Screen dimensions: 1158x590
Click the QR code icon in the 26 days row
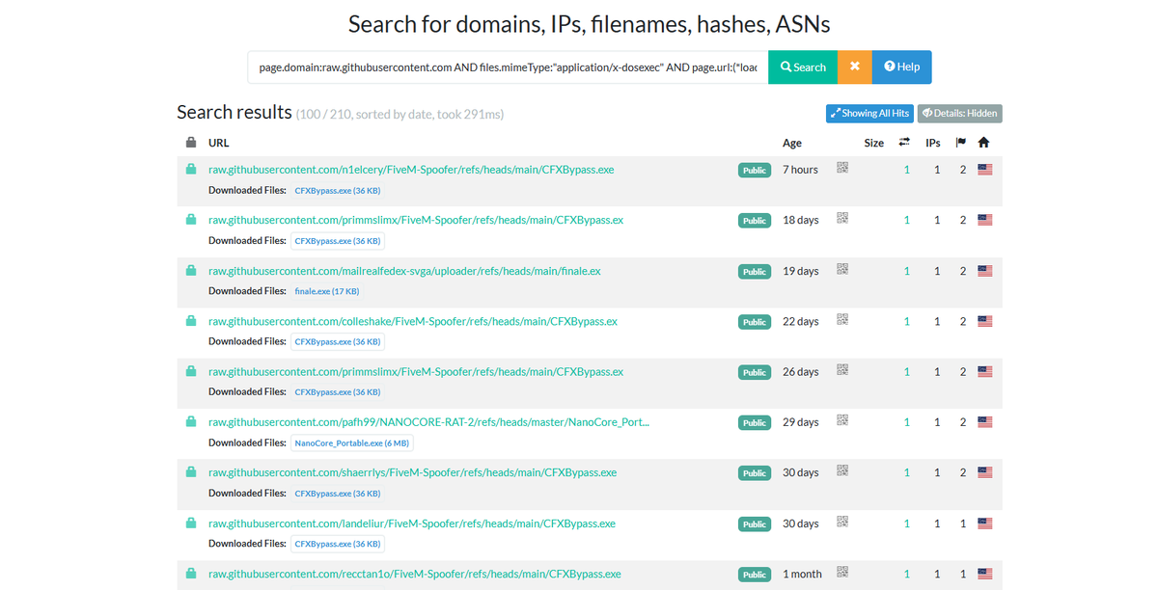pyautogui.click(x=842, y=370)
